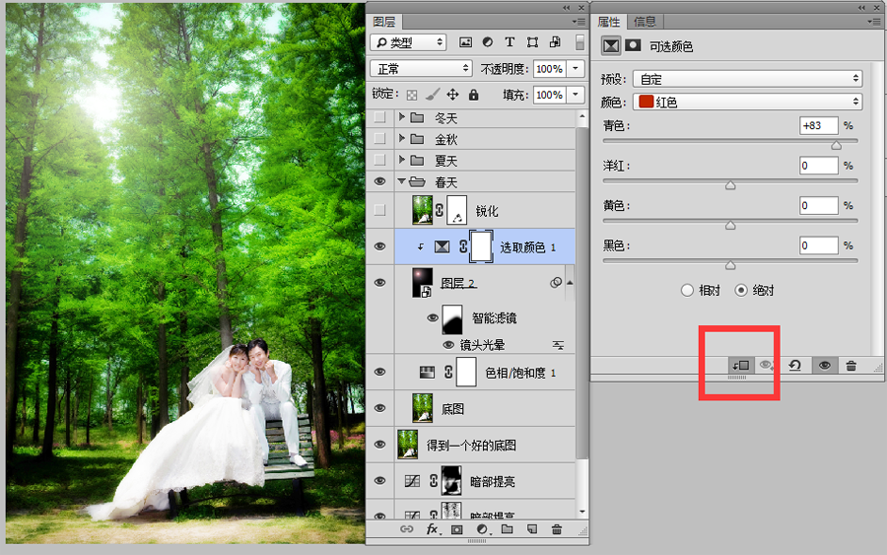Hide the 选取颜色 1 layer eye

380,246
